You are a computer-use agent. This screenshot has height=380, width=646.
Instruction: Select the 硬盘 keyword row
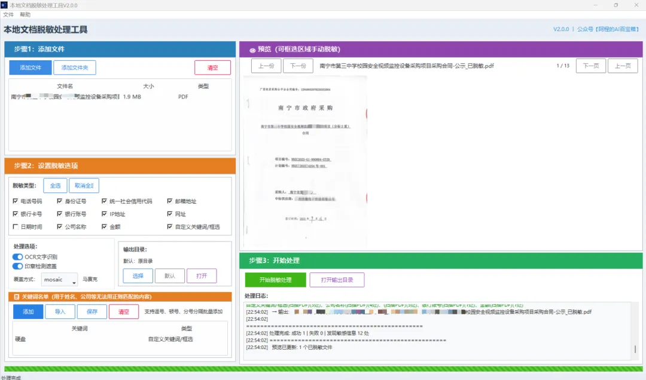click(120, 339)
